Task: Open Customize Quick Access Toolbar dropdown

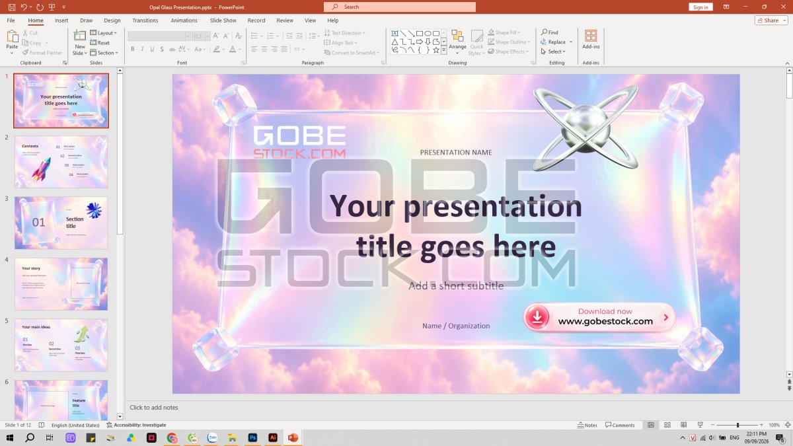Action: [64, 7]
